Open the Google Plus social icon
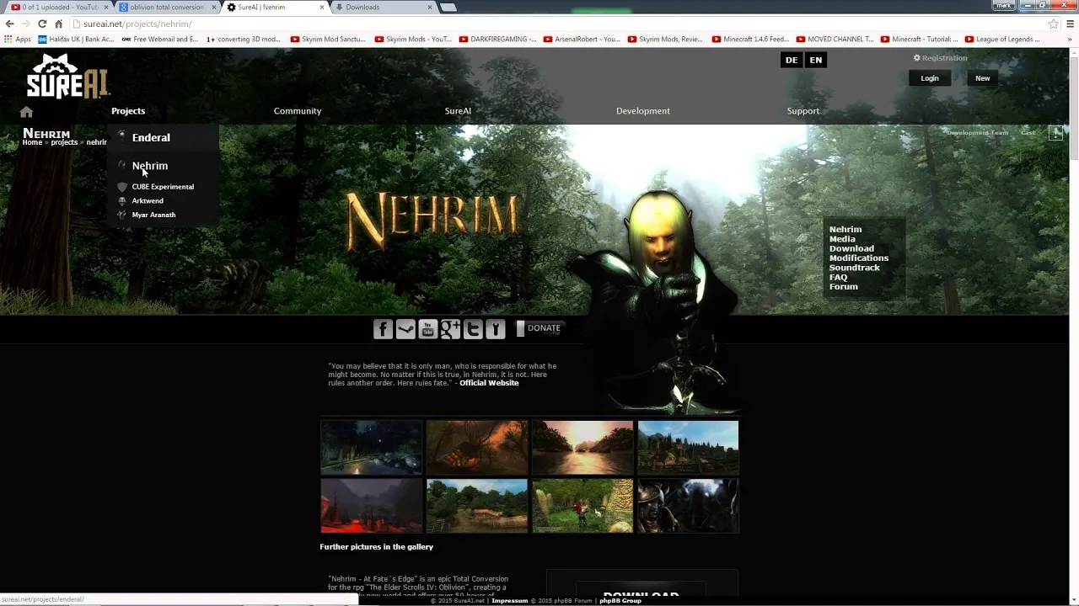The width and height of the screenshot is (1079, 606). [450, 329]
